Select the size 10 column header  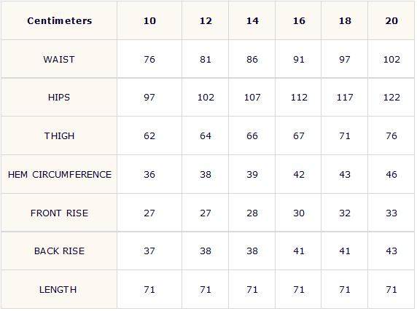coord(149,20)
